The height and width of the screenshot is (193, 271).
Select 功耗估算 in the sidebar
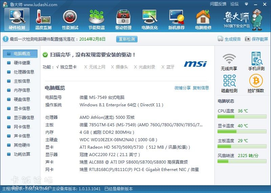click(20, 154)
